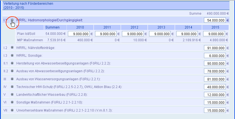Expand V Landwirtschaftlicher Wasserbau row
The width and height of the screenshot is (235, 119).
point(12,94)
